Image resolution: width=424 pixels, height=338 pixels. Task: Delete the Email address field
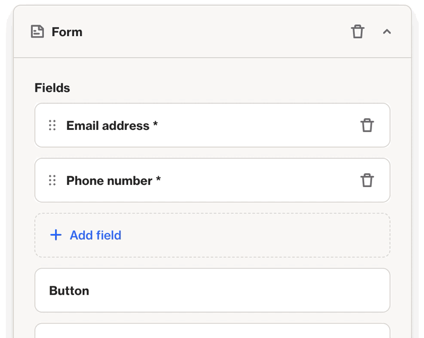[367, 126]
